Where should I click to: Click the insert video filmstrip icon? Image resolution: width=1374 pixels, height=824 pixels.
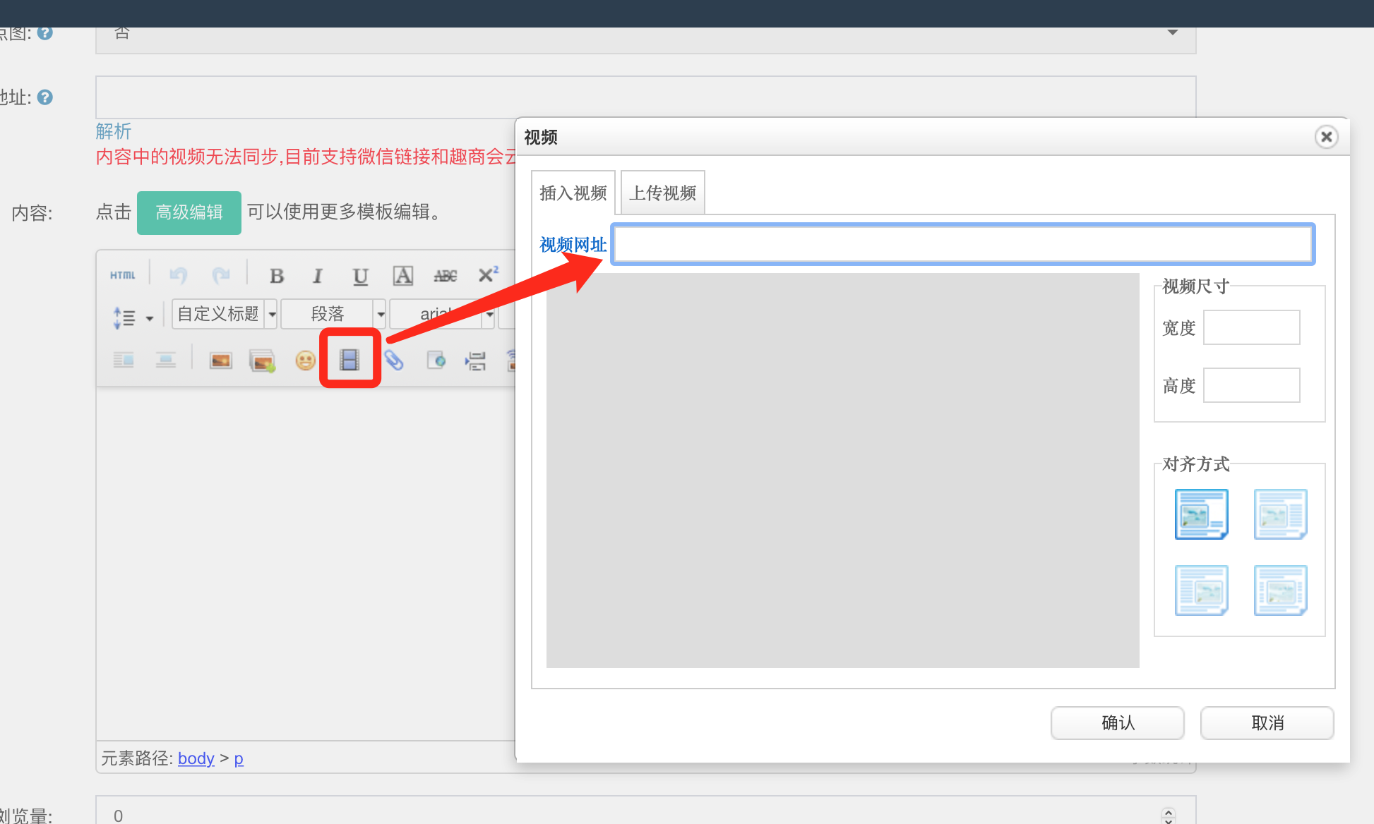pyautogui.click(x=350, y=360)
